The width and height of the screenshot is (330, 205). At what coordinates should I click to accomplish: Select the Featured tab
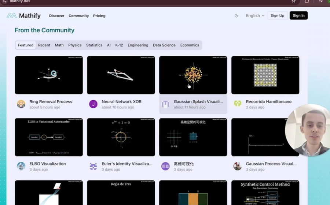pos(25,45)
